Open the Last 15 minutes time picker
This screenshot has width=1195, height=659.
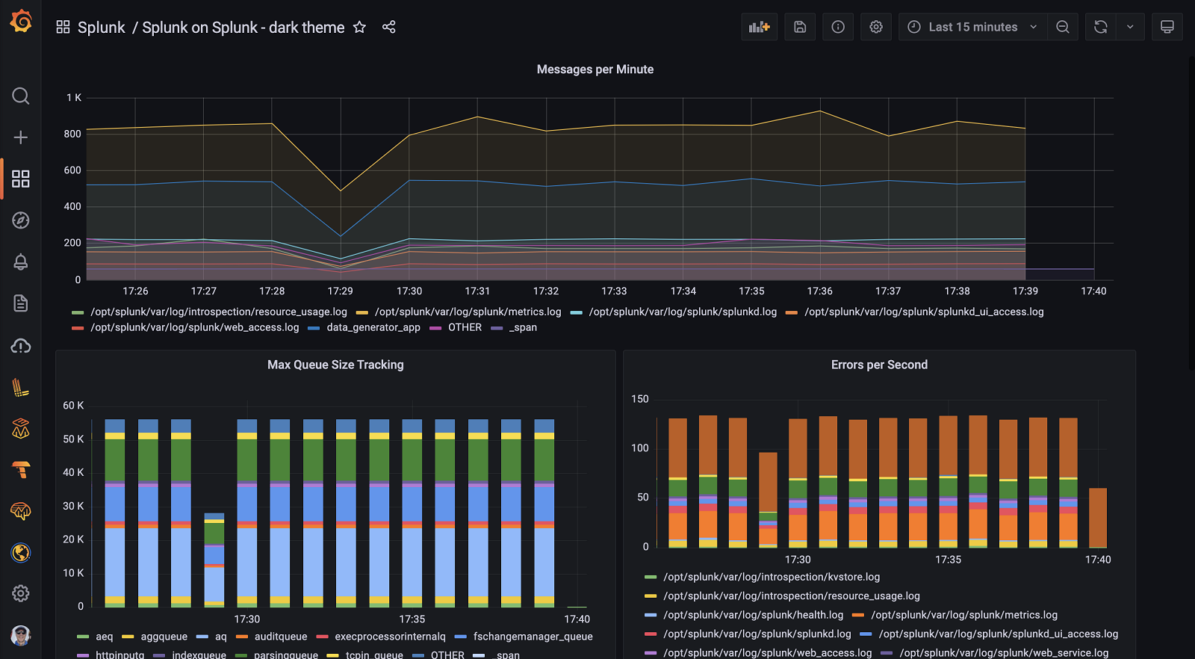[973, 27]
